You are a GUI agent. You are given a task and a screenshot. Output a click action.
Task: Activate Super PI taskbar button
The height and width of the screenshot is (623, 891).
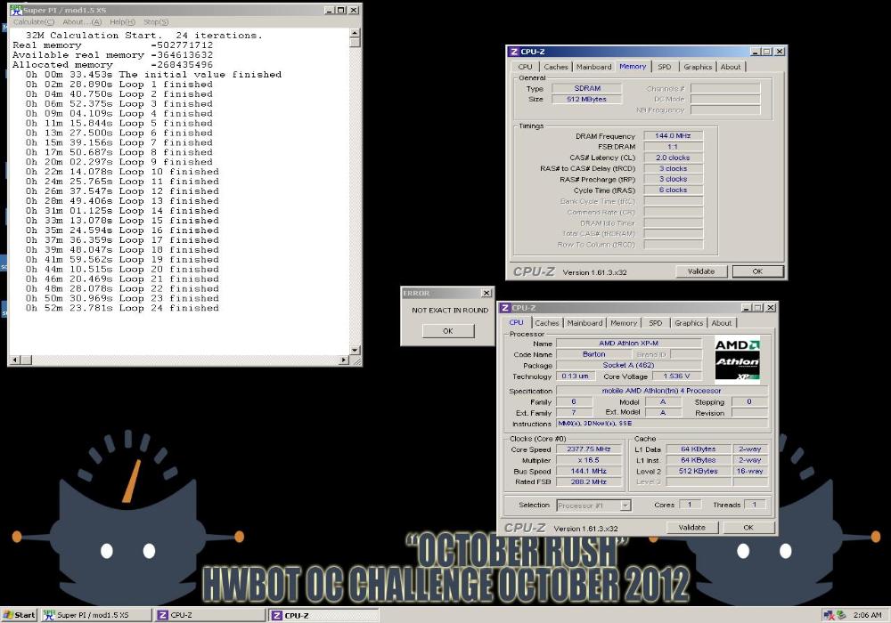tap(96, 615)
